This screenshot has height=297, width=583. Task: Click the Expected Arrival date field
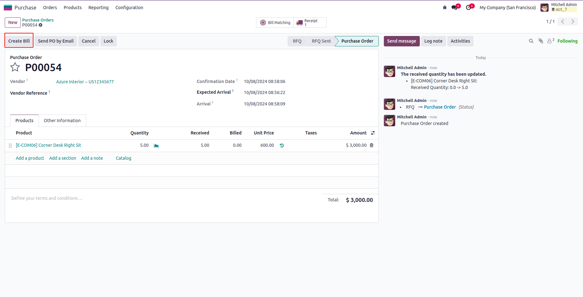click(x=265, y=92)
